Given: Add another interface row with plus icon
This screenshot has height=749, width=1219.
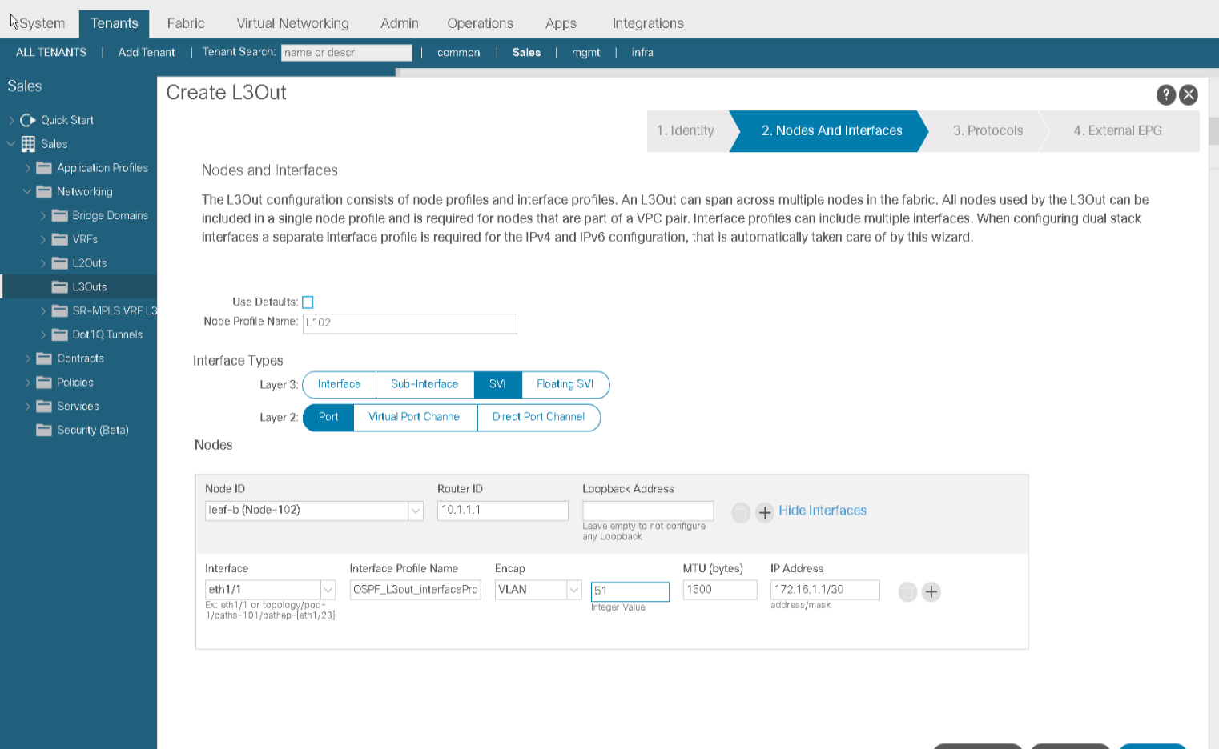Looking at the screenshot, I should click(931, 592).
